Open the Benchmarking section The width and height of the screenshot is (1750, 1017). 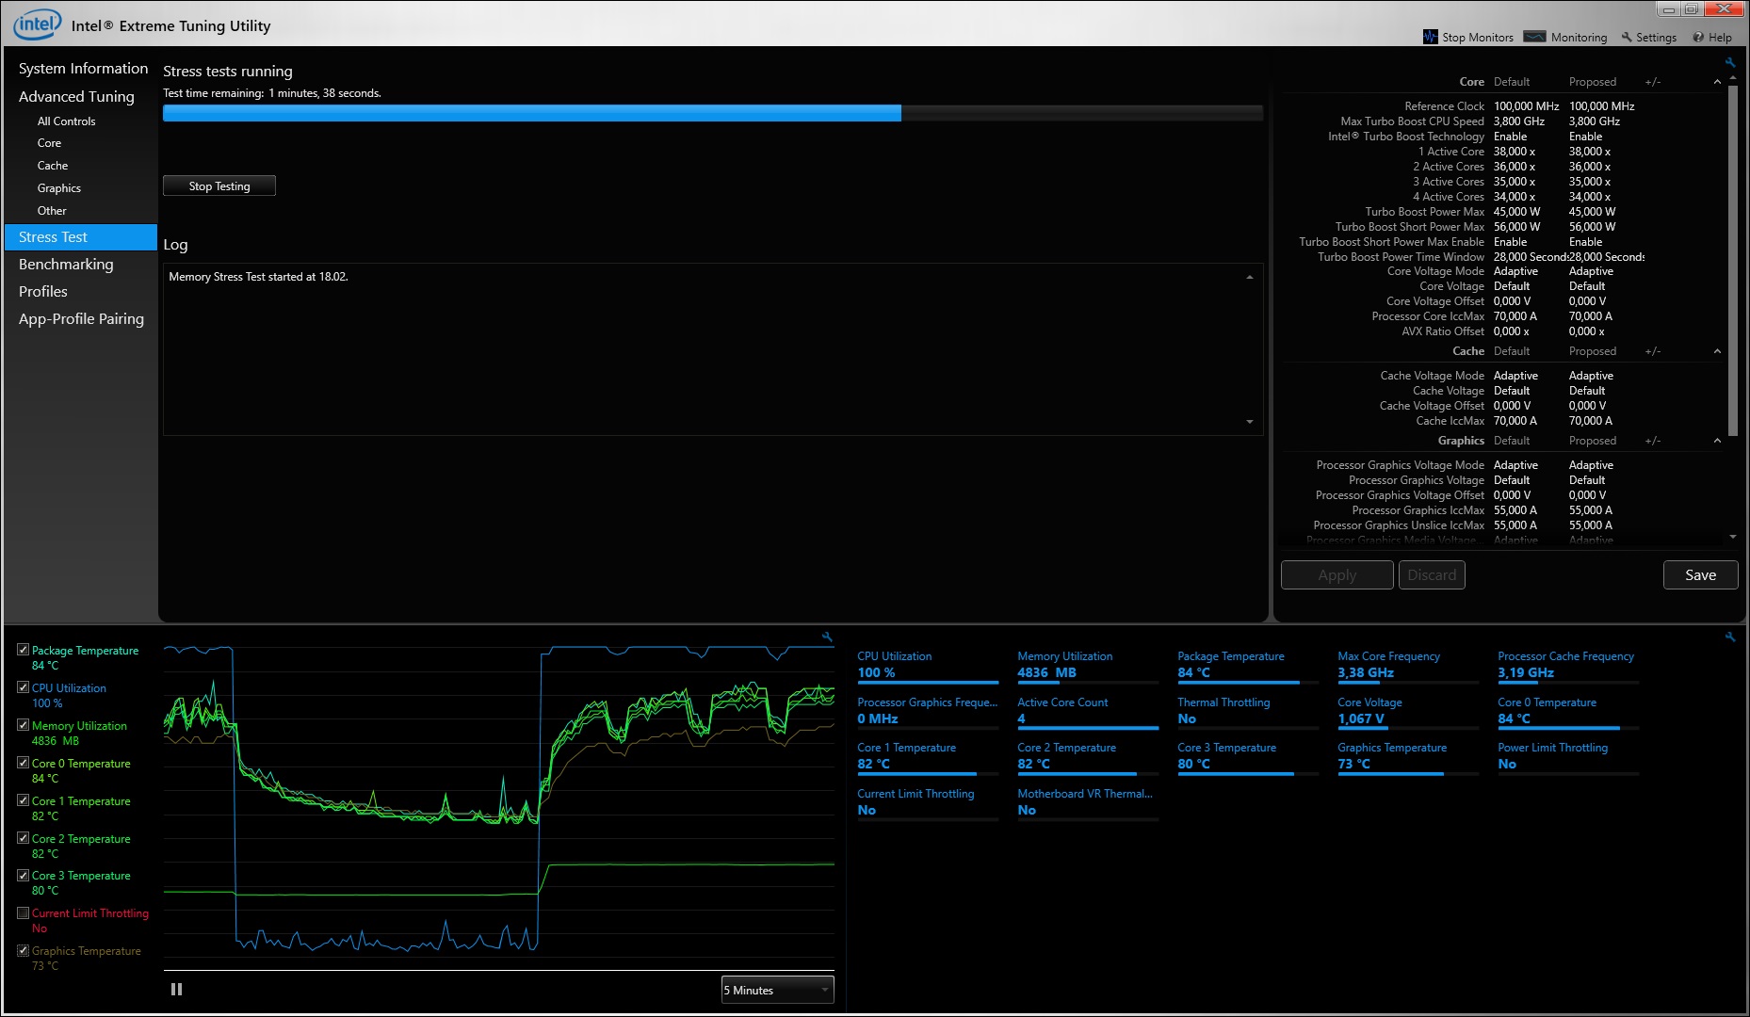point(66,265)
